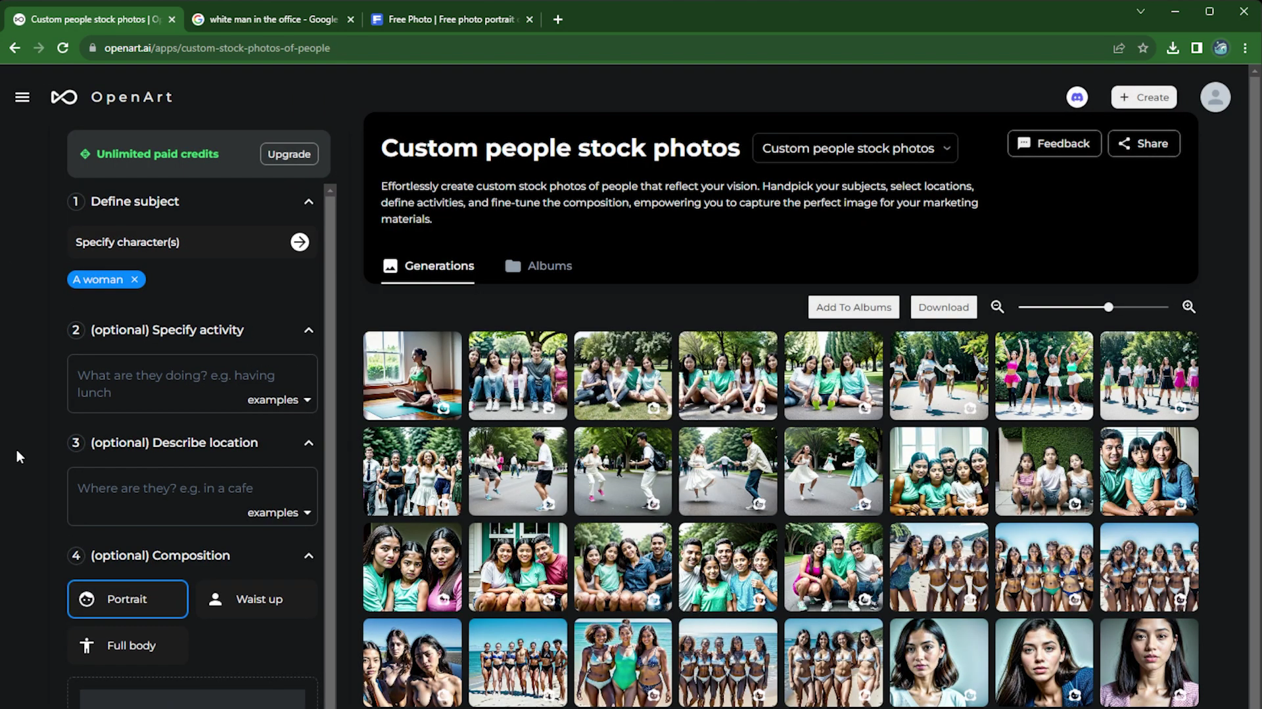This screenshot has width=1262, height=709.
Task: Collapse the Define subject section
Action: (x=308, y=202)
